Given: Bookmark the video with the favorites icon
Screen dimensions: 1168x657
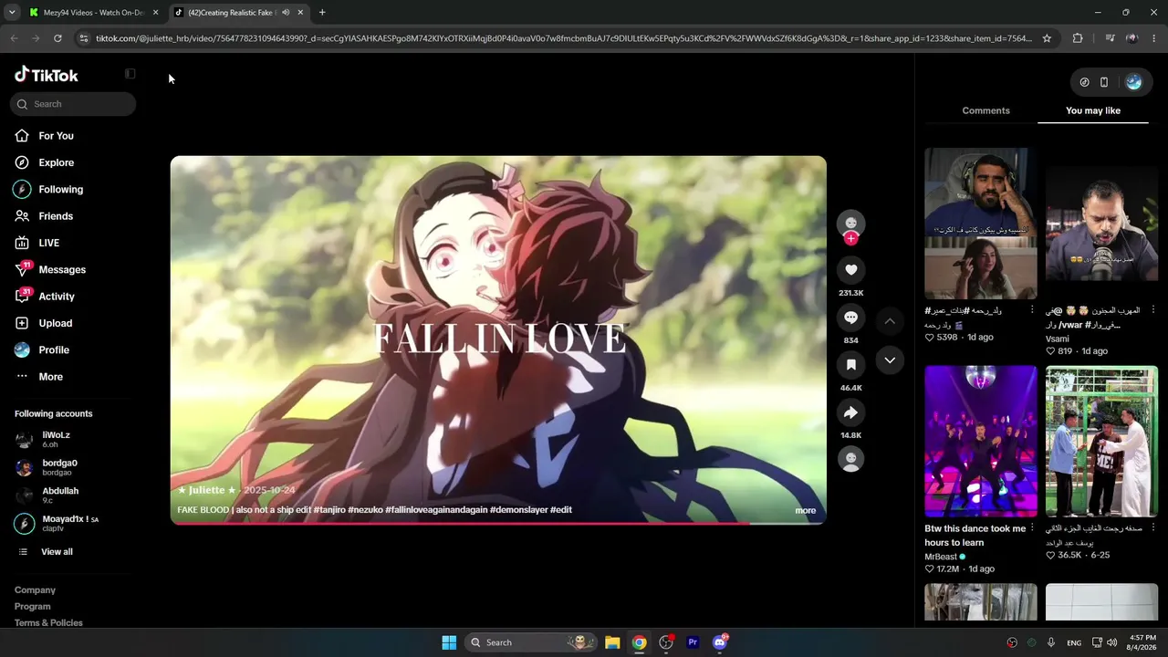Looking at the screenshot, I should (850, 365).
